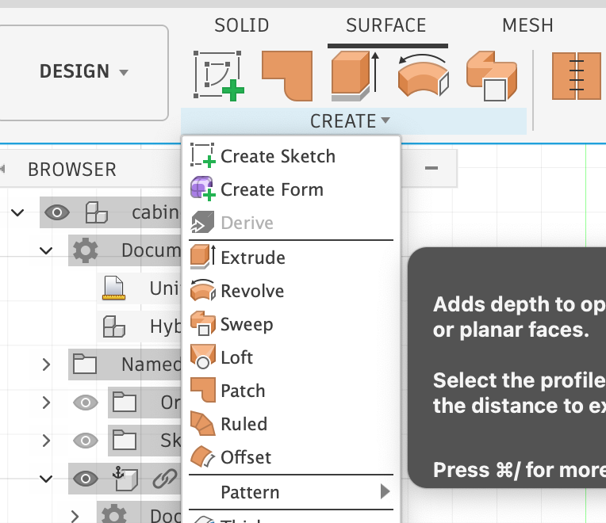Click Offset in the Create menu
This screenshot has width=606, height=523.
pos(291,457)
